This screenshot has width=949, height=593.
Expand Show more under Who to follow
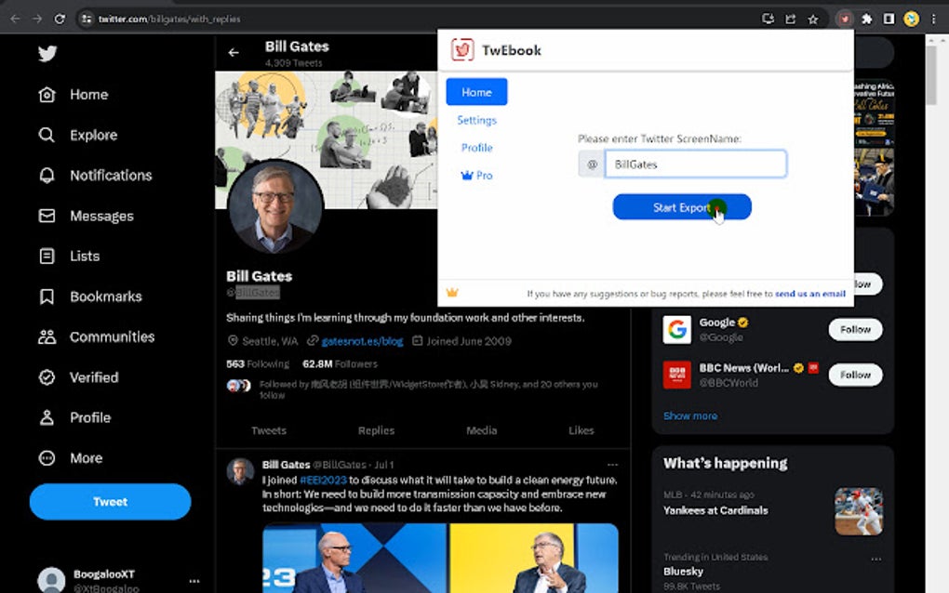(689, 415)
